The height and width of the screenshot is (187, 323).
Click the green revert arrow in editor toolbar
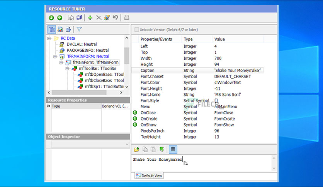(161, 150)
